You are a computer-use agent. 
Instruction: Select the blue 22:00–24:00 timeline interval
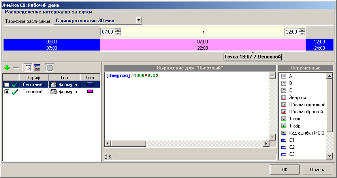click(x=320, y=45)
